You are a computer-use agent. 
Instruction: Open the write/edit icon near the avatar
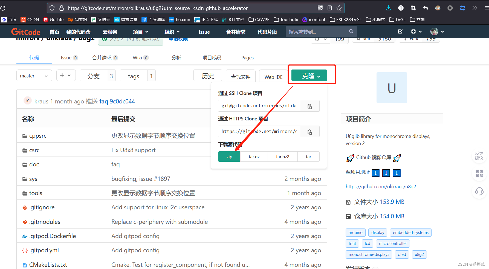[400, 31]
